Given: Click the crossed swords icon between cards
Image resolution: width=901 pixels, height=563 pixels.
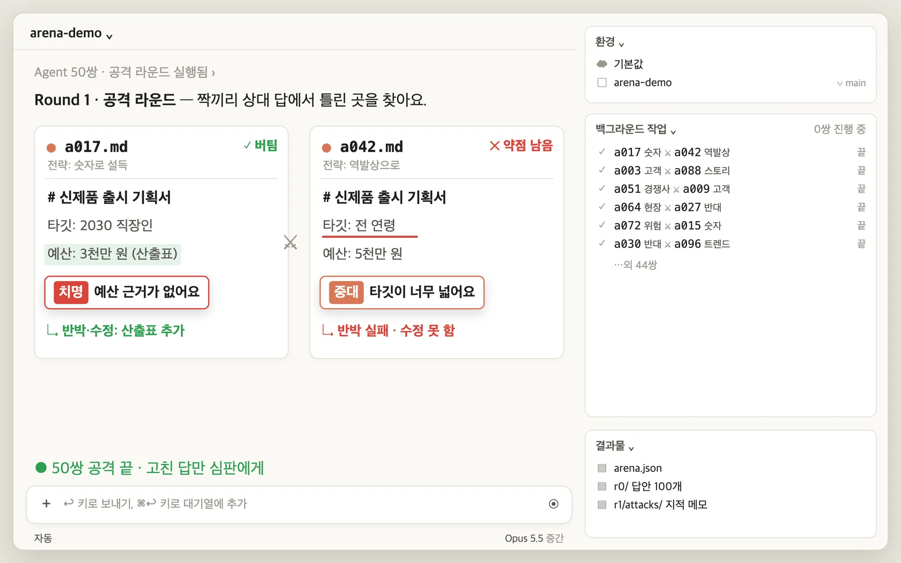Looking at the screenshot, I should 291,242.
